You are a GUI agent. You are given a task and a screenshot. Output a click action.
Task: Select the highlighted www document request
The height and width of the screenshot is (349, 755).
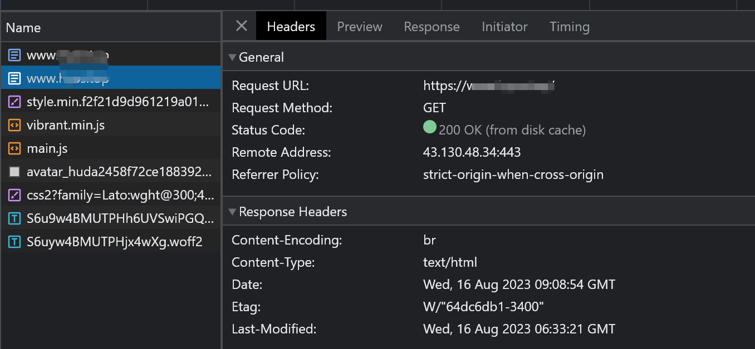(x=67, y=79)
